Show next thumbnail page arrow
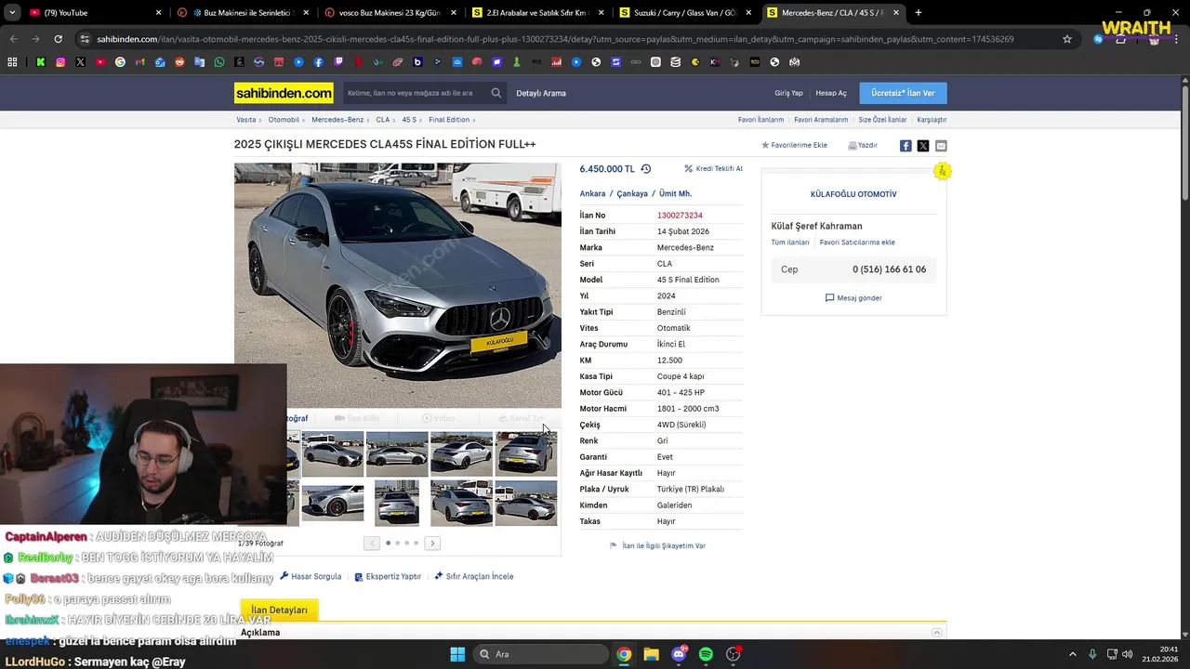 coord(432,543)
